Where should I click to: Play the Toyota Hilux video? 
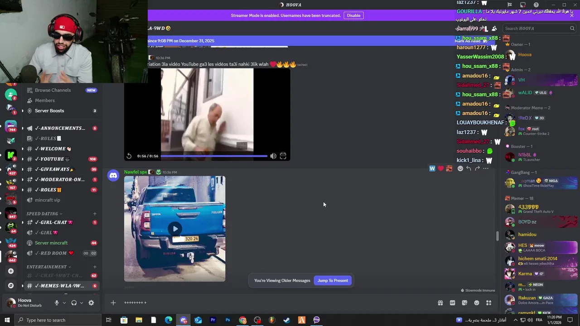pos(175,229)
